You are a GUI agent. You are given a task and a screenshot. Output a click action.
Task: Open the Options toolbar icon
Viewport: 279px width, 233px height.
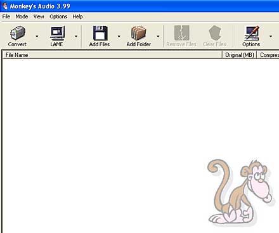coord(252,33)
